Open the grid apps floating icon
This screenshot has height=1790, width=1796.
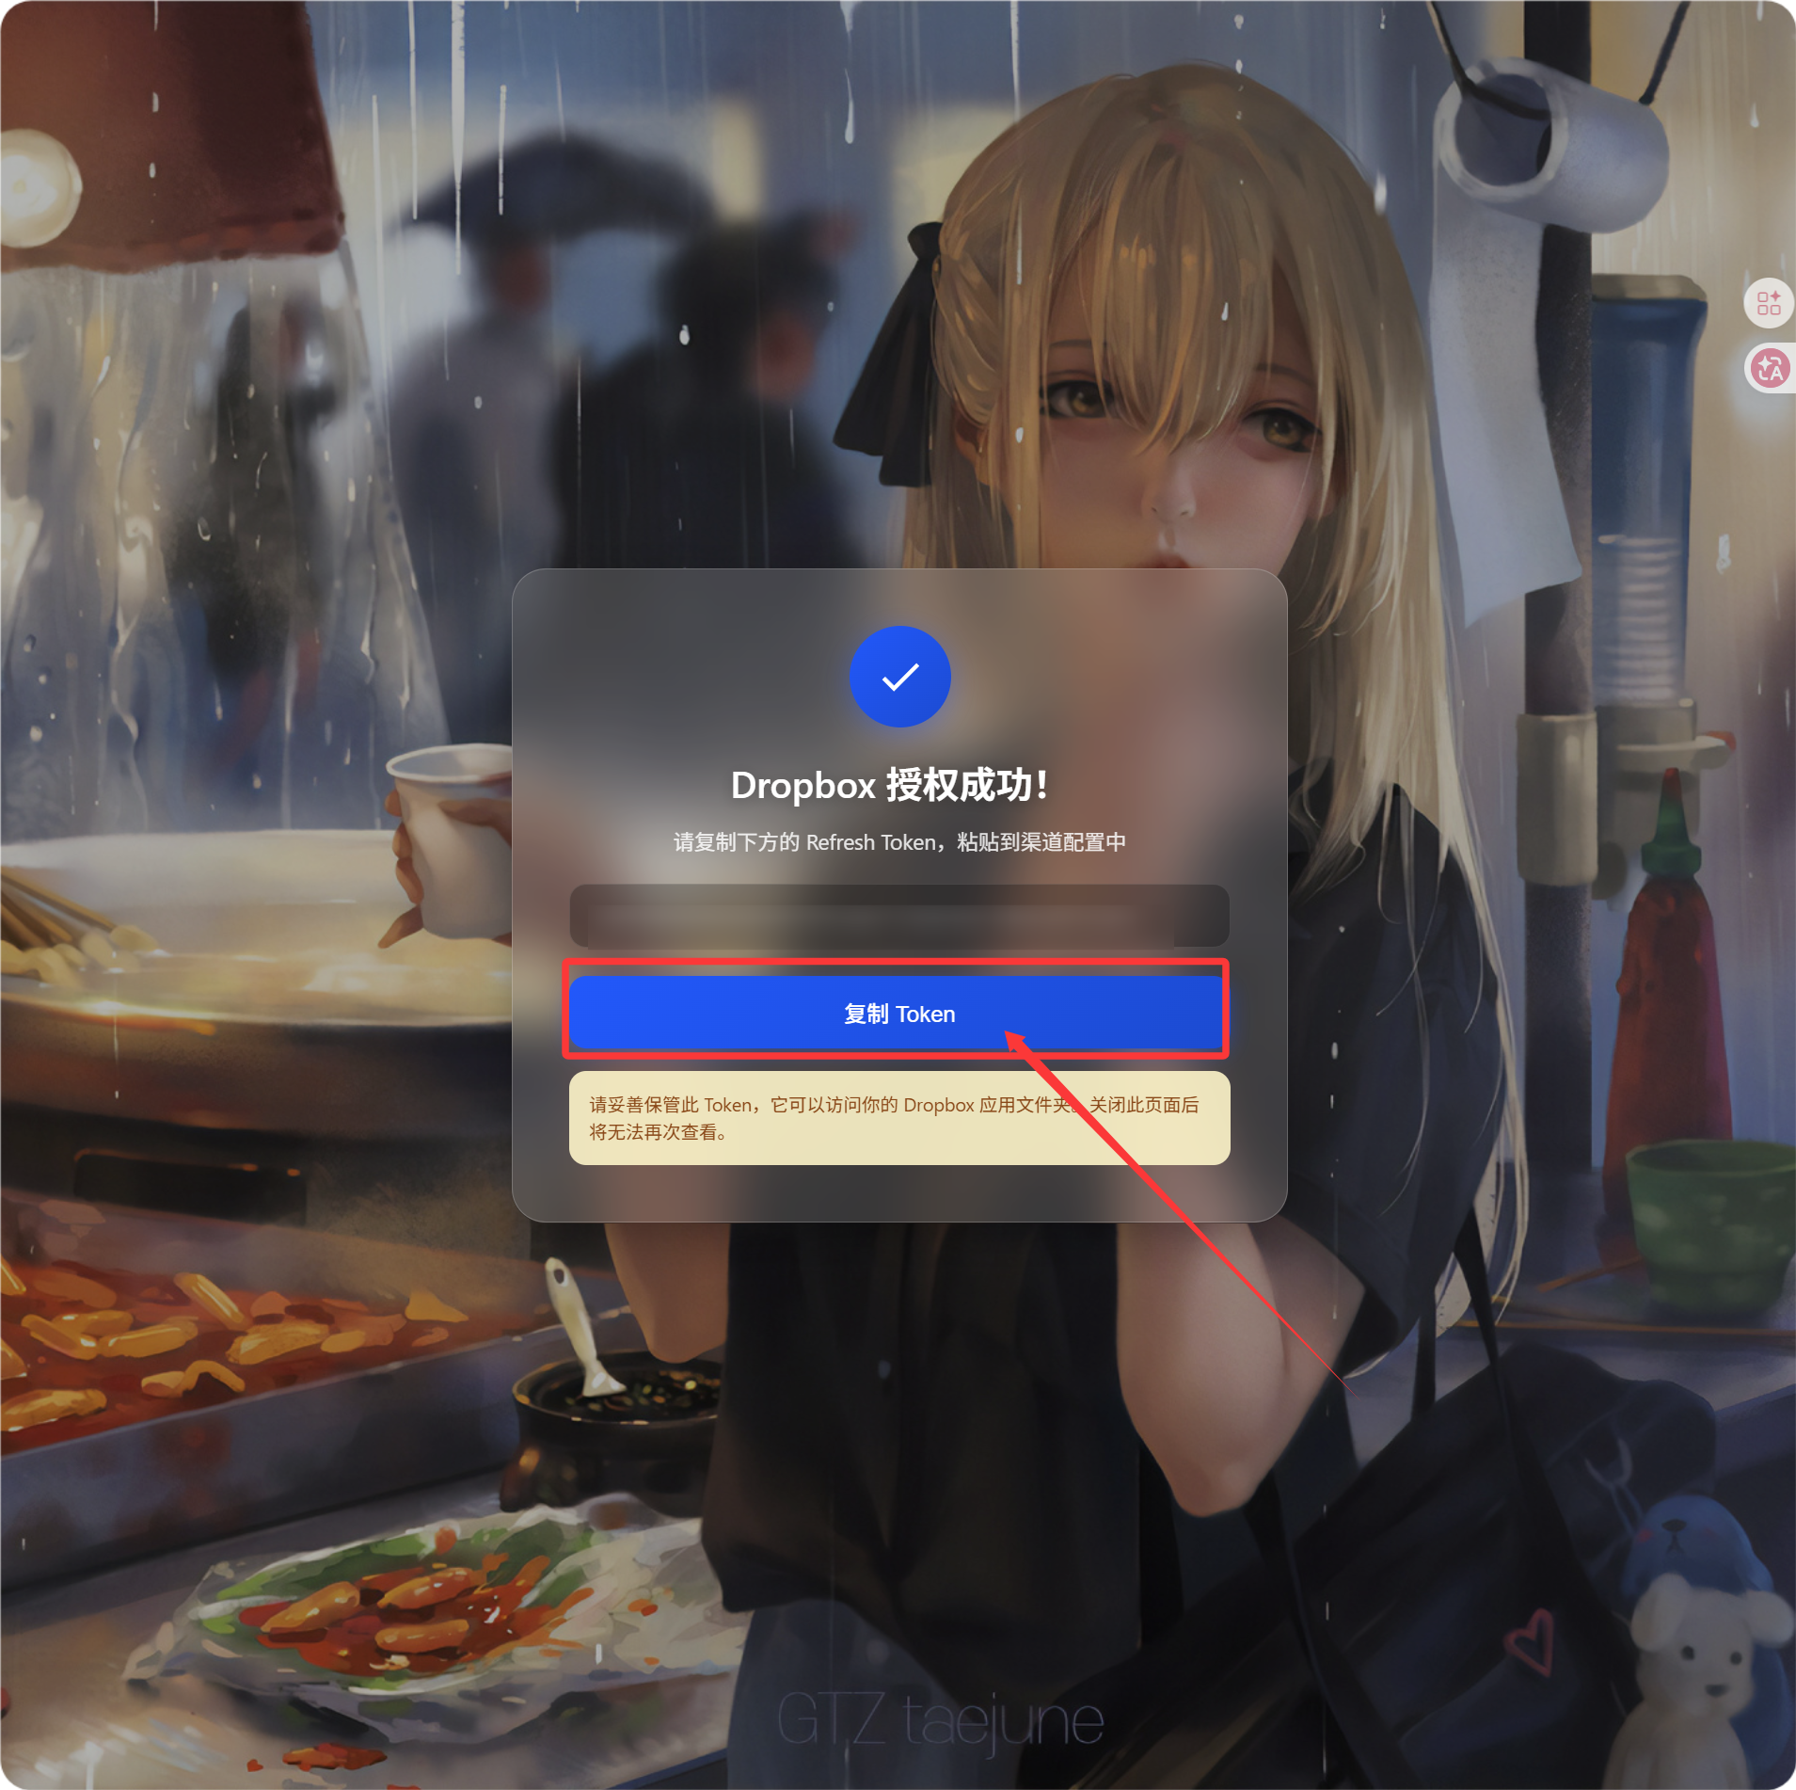1769,303
